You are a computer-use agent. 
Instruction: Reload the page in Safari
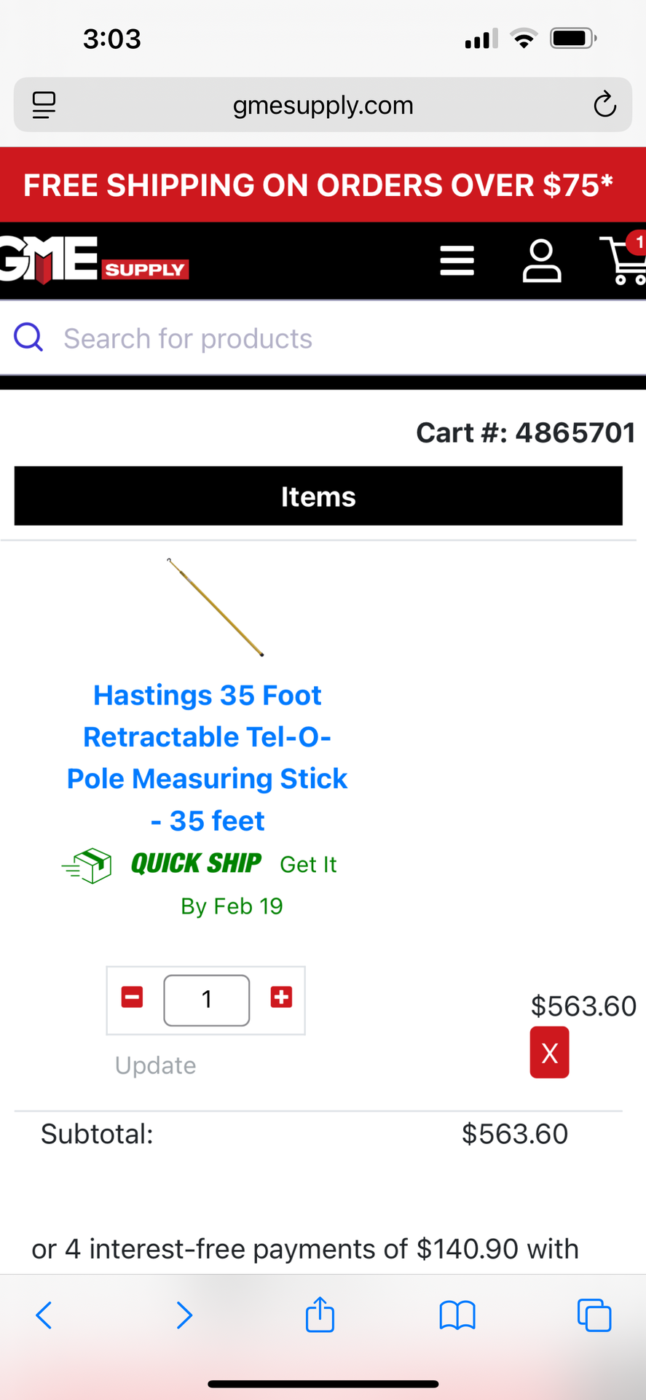point(604,105)
